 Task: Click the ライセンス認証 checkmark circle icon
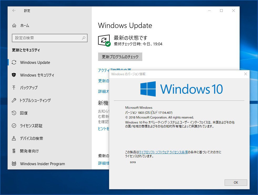14,126
